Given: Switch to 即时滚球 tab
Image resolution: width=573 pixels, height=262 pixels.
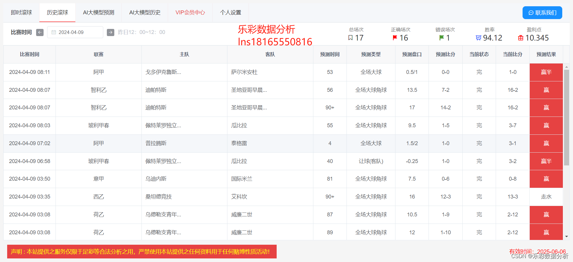Looking at the screenshot, I should click(x=21, y=13).
